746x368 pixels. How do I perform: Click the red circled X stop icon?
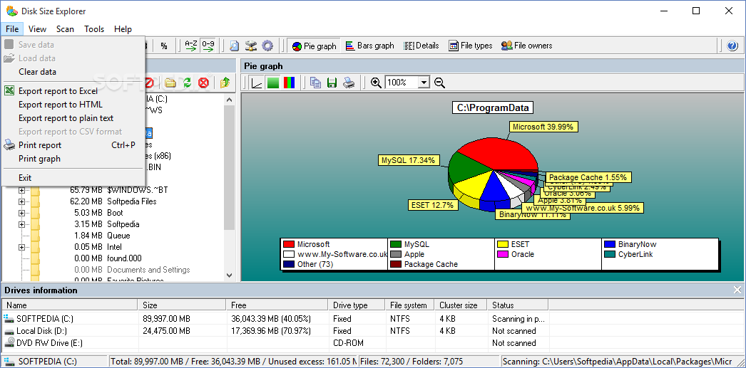pos(204,83)
